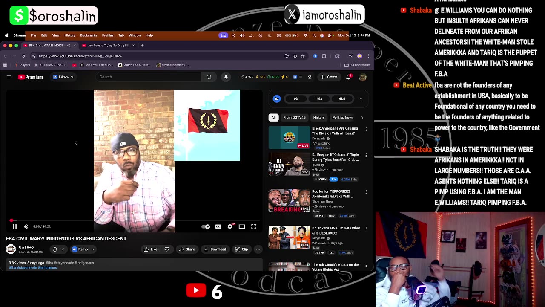The width and height of the screenshot is (545, 307).
Task: Open the Remix button
Action: tap(80, 249)
